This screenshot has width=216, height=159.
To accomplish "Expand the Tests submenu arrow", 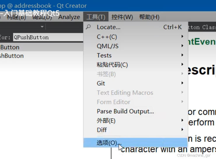I will 182,55.
